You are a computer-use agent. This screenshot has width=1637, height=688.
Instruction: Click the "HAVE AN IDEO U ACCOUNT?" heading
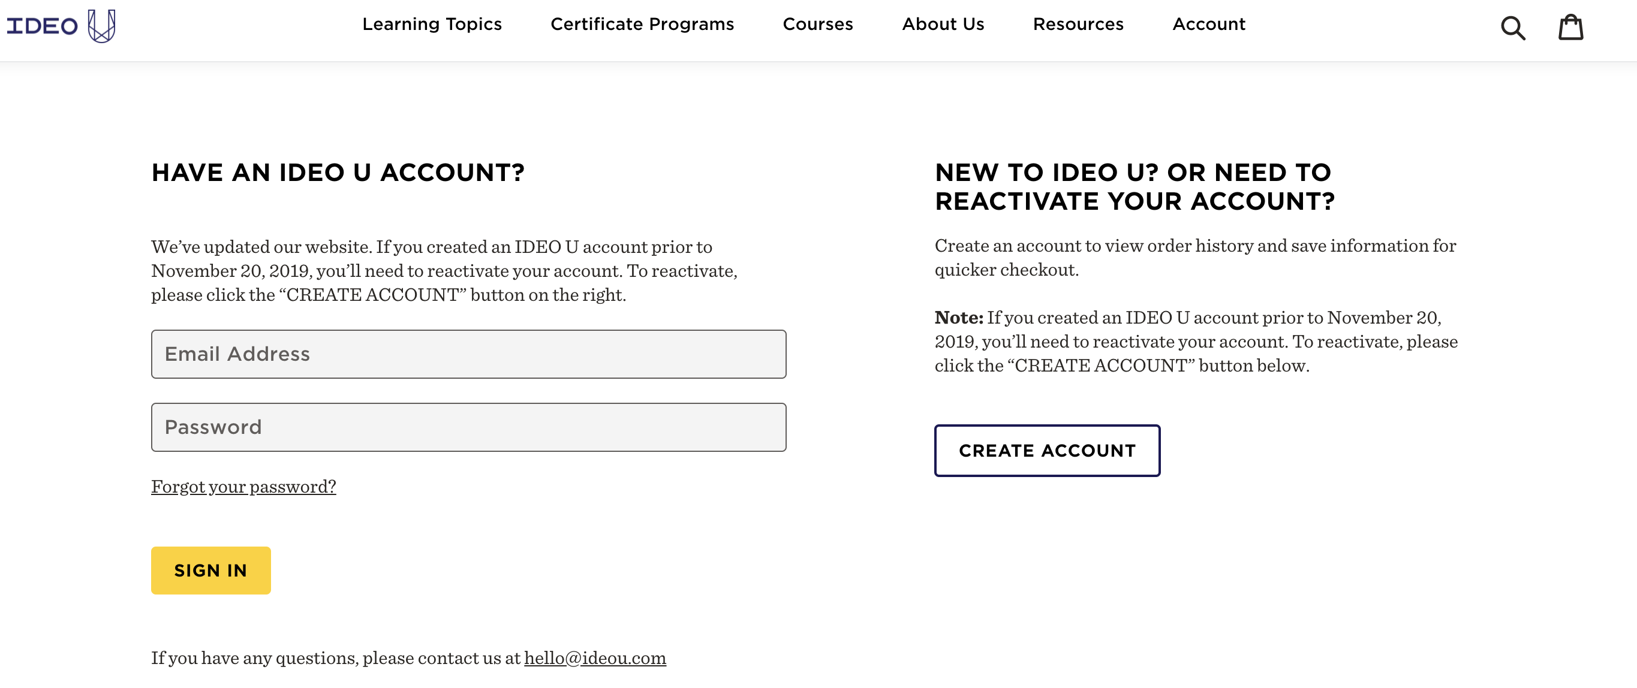(338, 173)
